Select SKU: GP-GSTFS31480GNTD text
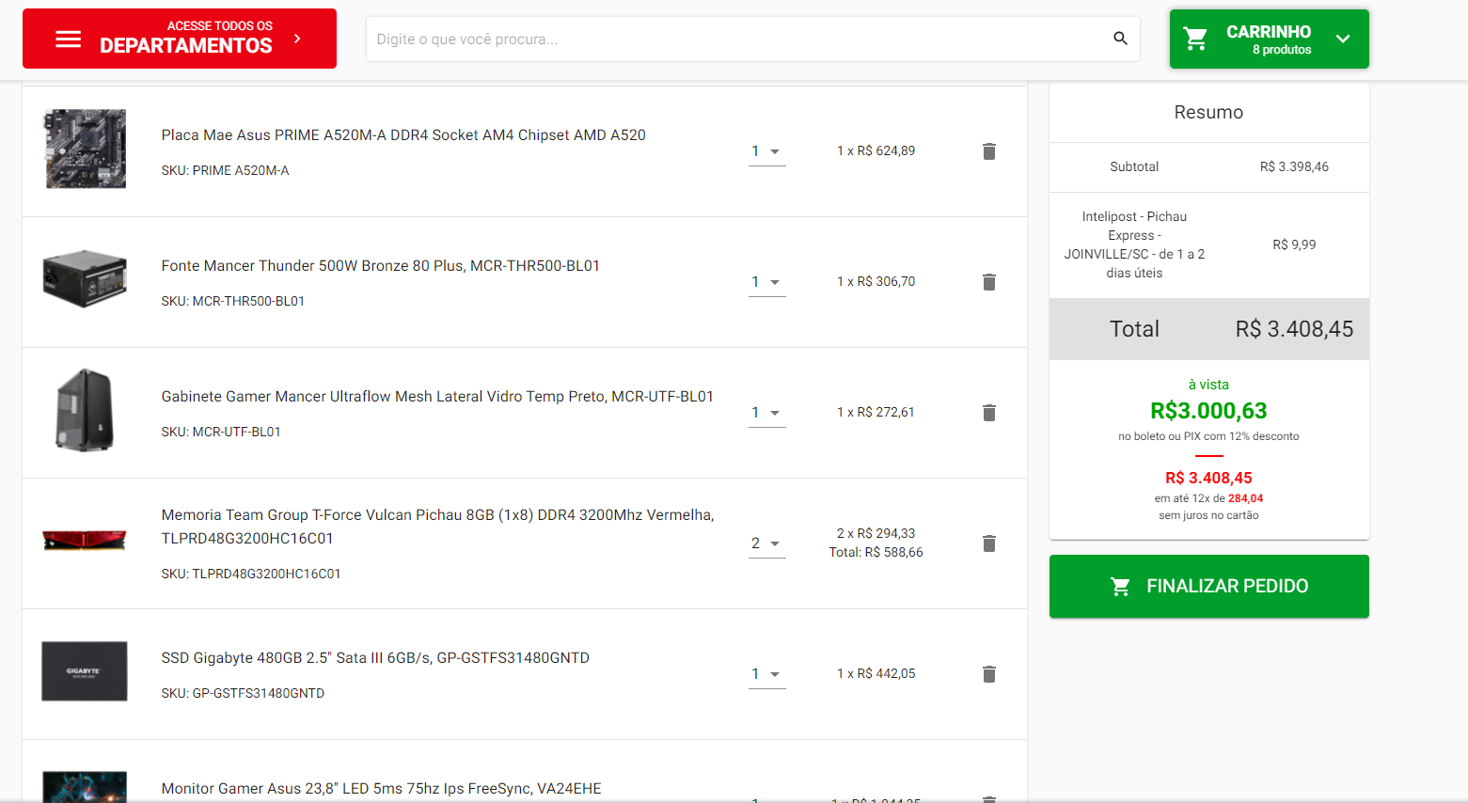Image resolution: width=1468 pixels, height=803 pixels. [x=243, y=694]
